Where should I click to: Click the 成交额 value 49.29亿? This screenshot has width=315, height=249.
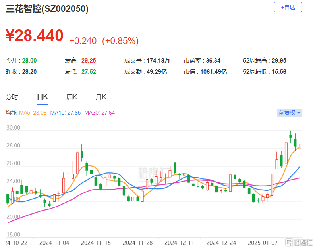157,72
